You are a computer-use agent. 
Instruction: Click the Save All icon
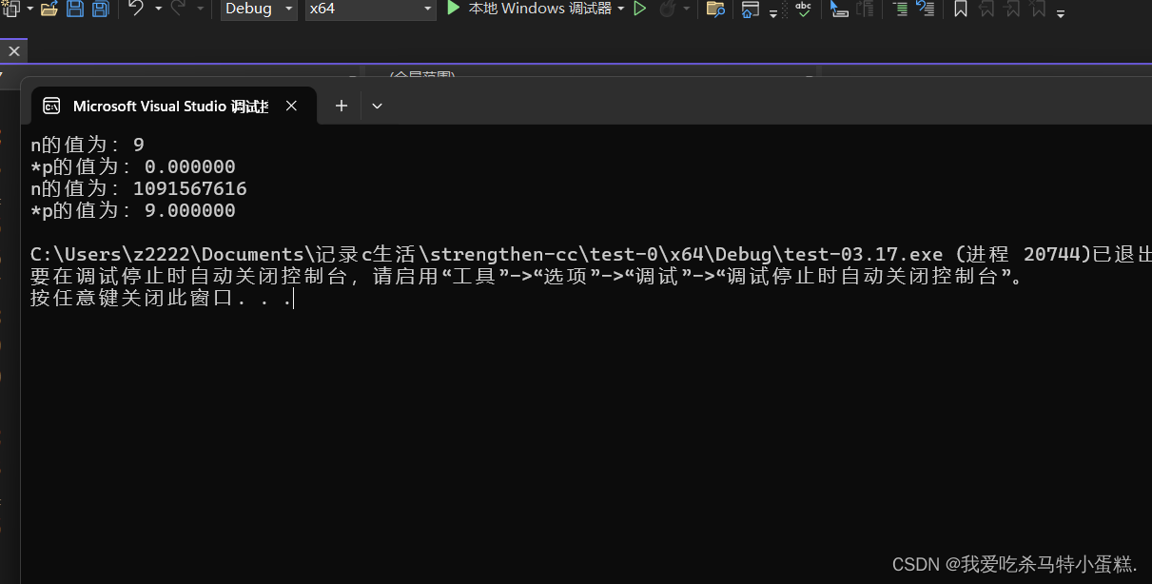tap(100, 9)
